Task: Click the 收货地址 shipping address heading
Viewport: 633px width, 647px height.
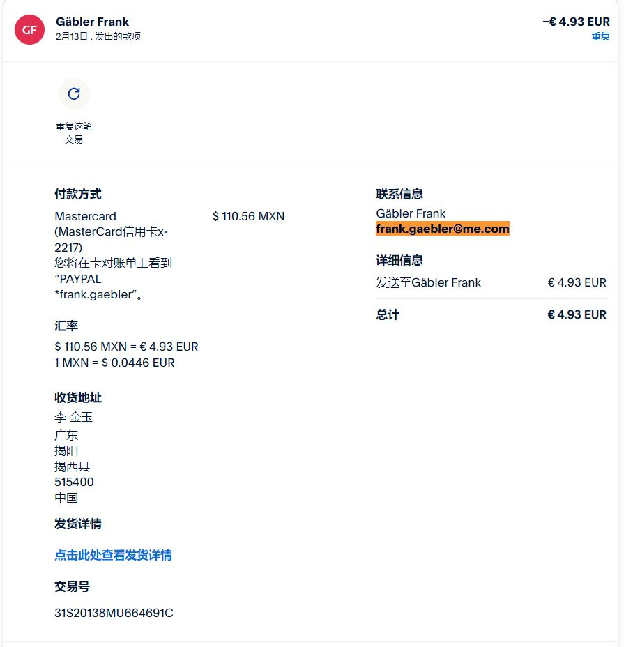Action: coord(78,397)
